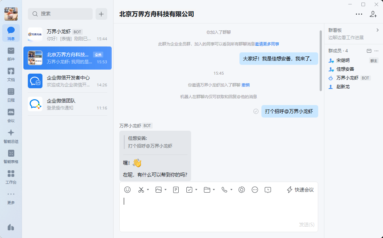Click the 撤销 link to revoke invite

(x=245, y=85)
